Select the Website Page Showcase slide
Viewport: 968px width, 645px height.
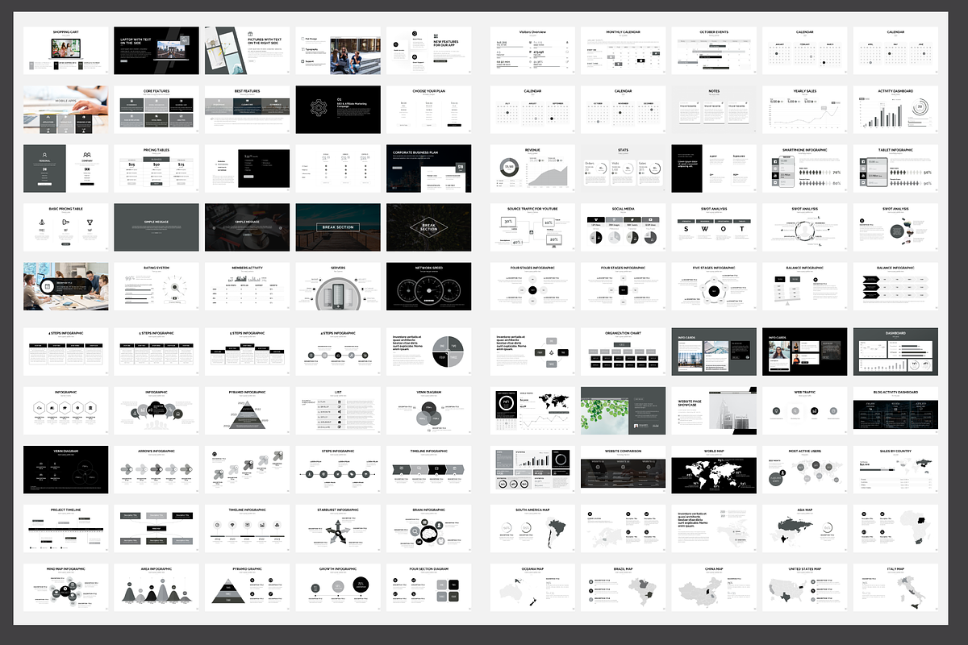[x=714, y=411]
